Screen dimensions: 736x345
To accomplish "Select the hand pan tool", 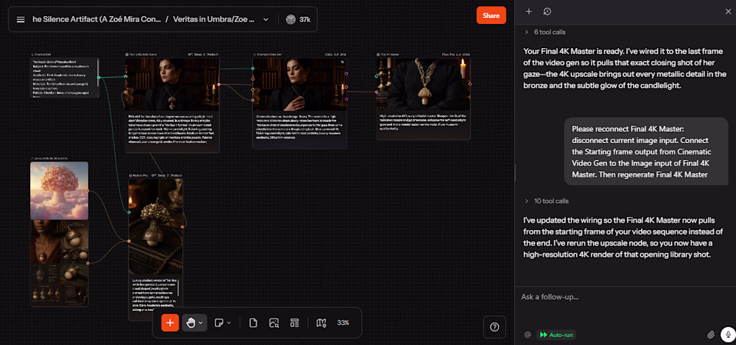I will [190, 322].
